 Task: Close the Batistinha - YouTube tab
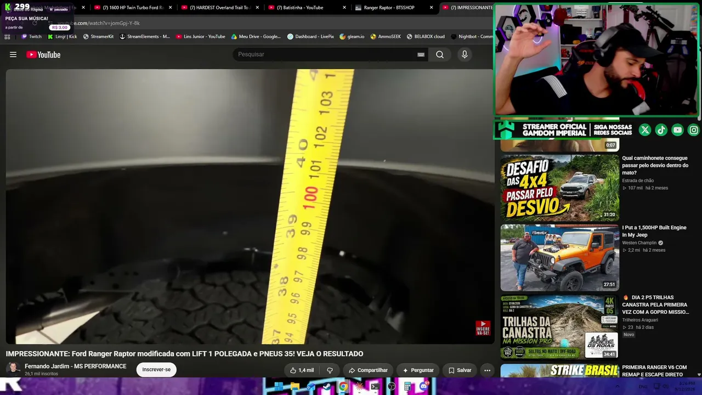point(344,8)
